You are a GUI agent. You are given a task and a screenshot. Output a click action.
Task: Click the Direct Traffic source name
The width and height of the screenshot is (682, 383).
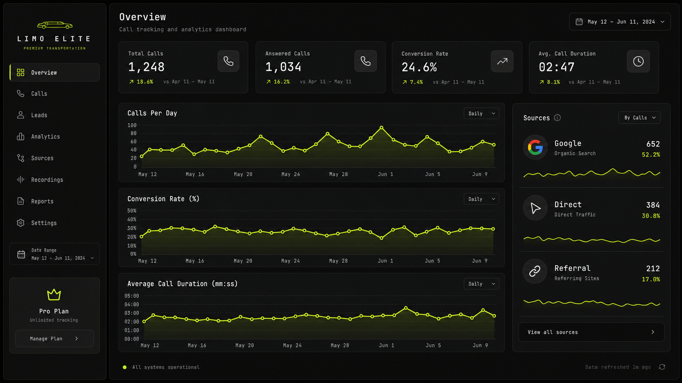click(575, 209)
